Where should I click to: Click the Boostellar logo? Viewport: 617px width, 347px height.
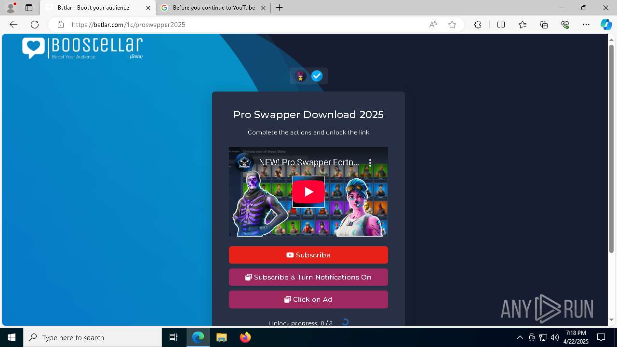(x=82, y=48)
